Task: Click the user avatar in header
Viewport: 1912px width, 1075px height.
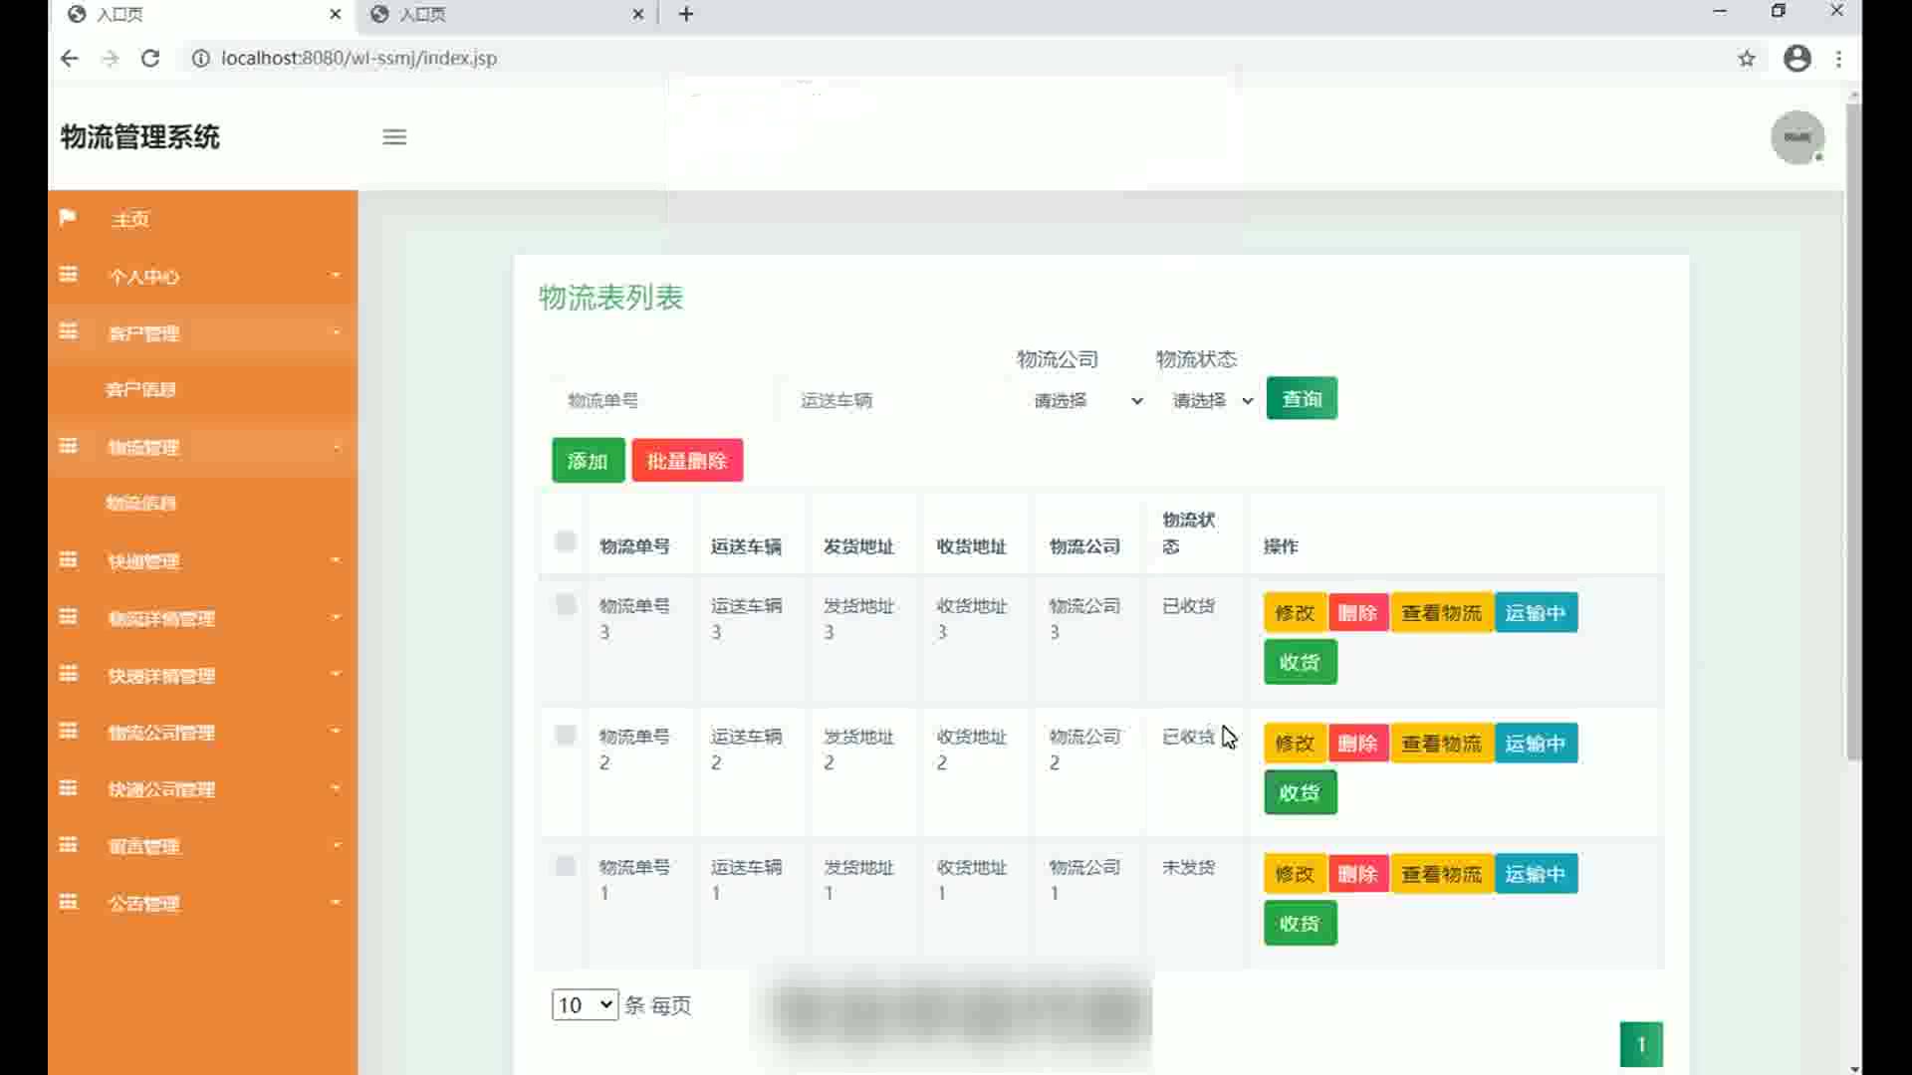Action: point(1796,137)
